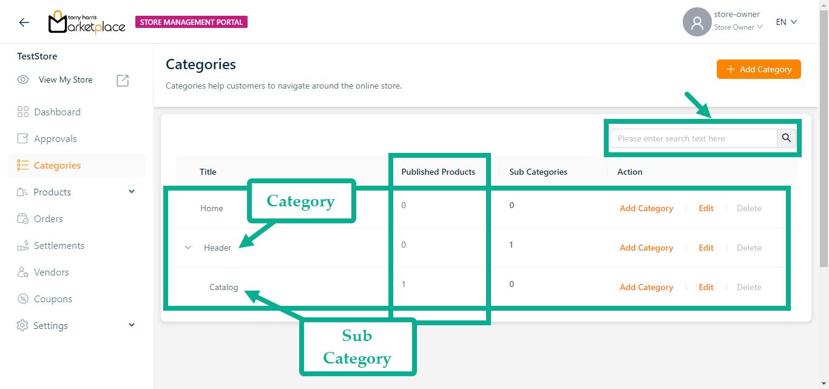Click the back arrow icon
The height and width of the screenshot is (389, 829).
point(24,22)
